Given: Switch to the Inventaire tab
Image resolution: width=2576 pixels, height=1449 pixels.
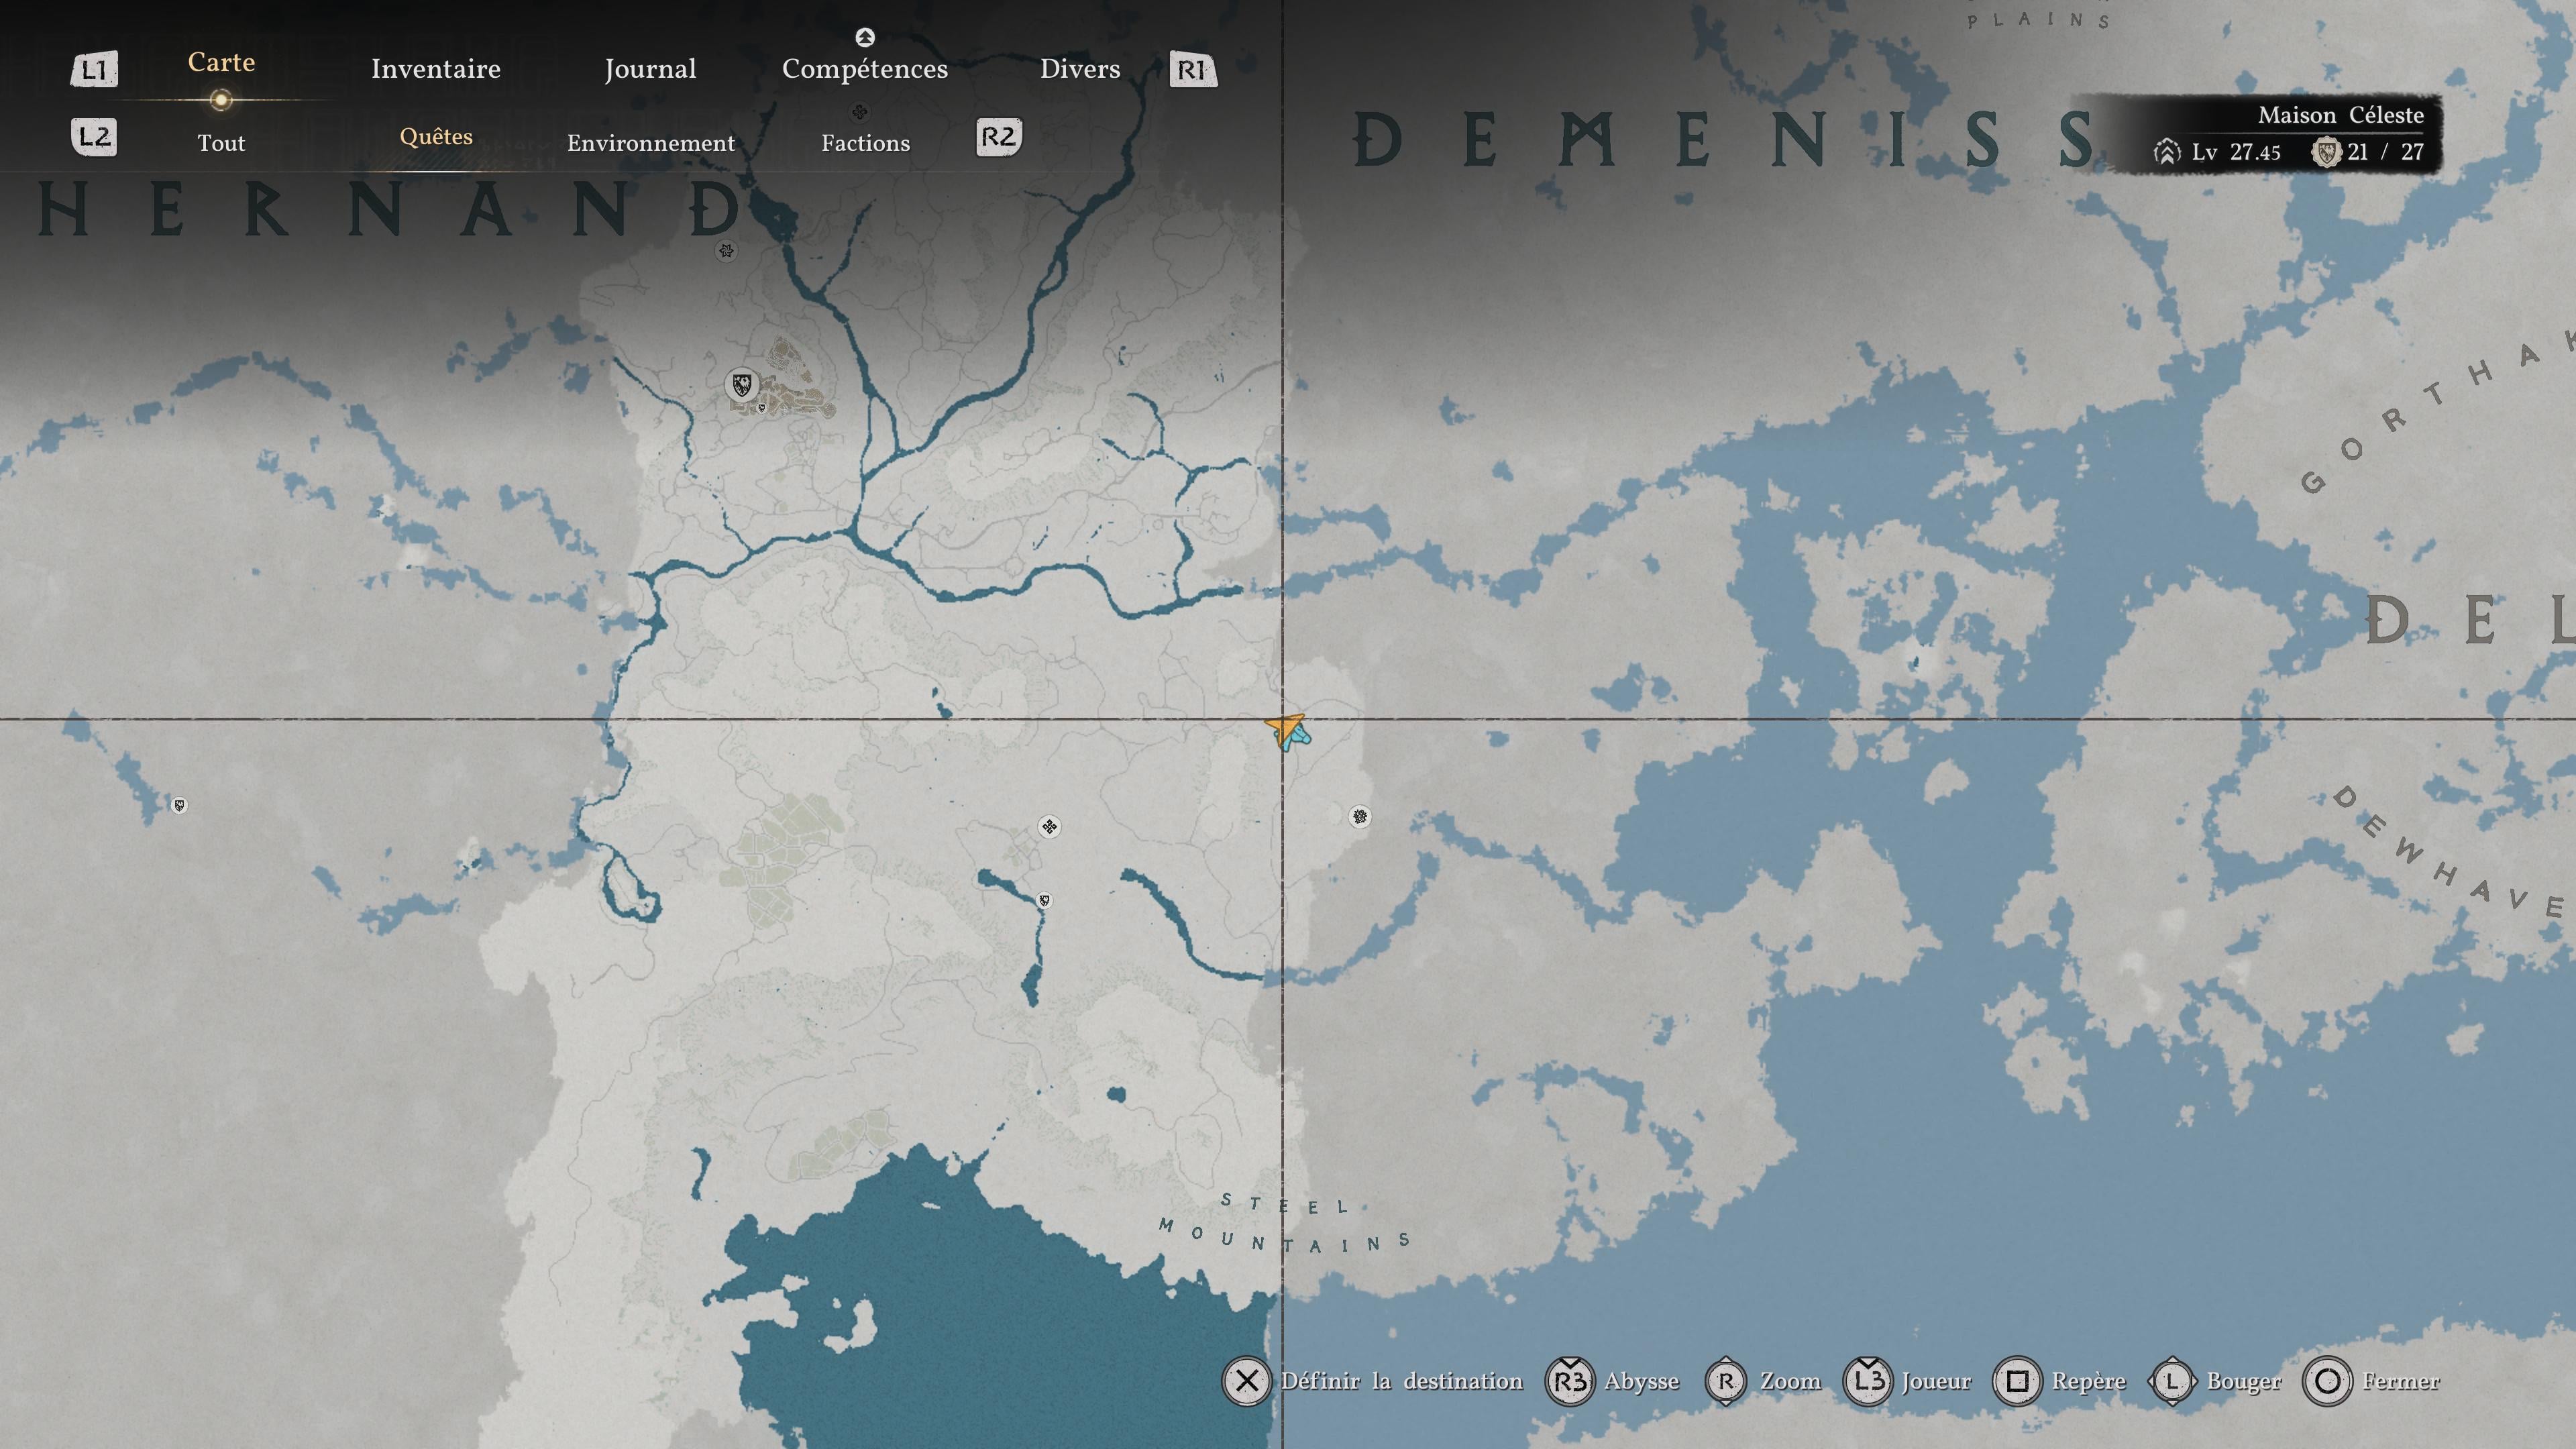Looking at the screenshot, I should tap(435, 68).
